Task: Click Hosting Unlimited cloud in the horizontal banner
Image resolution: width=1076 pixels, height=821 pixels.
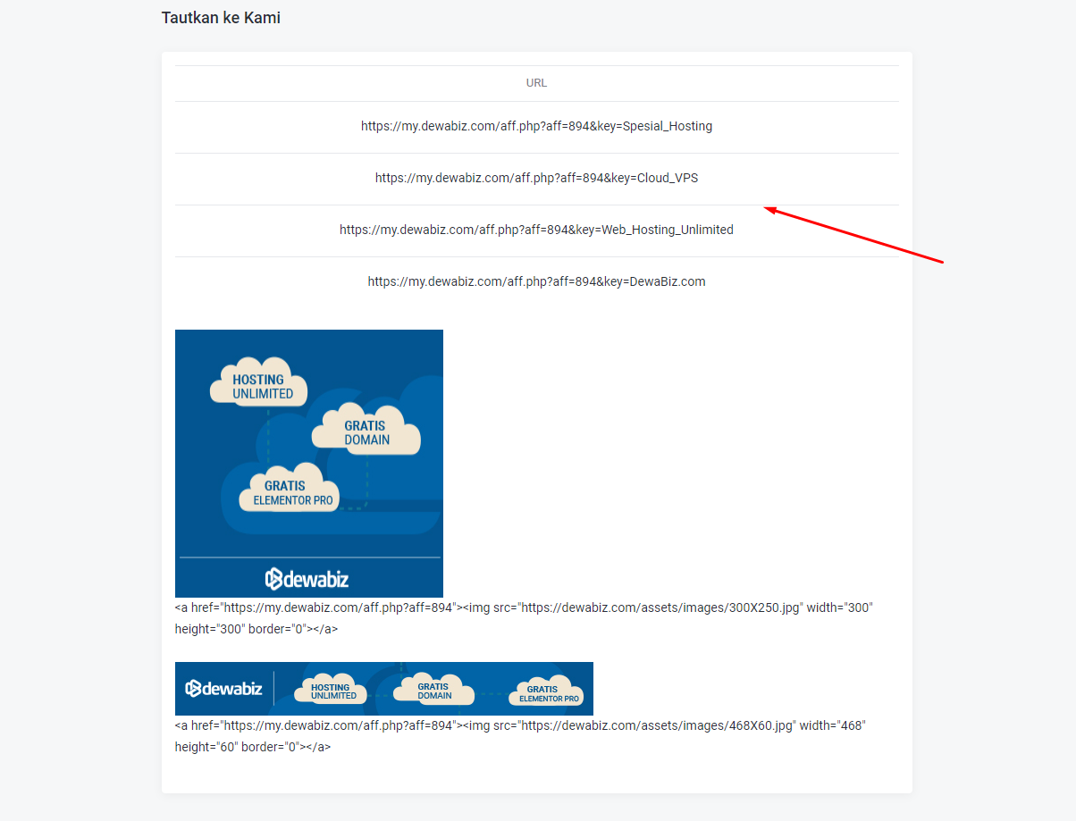Action: pos(333,690)
